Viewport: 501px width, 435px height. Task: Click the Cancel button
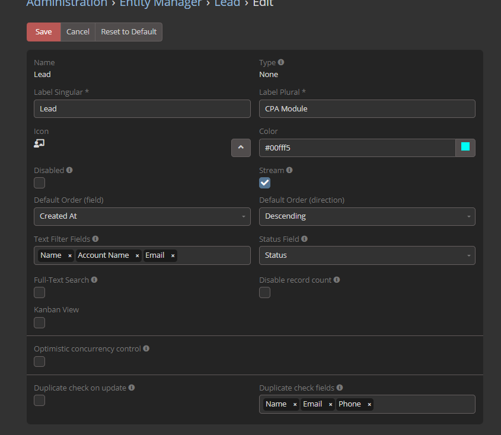click(78, 32)
